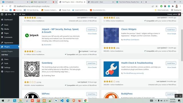Go to Dashboard in sidebar

(8, 20)
